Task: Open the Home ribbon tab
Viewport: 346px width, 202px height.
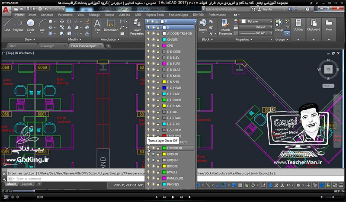Action: pos(19,15)
